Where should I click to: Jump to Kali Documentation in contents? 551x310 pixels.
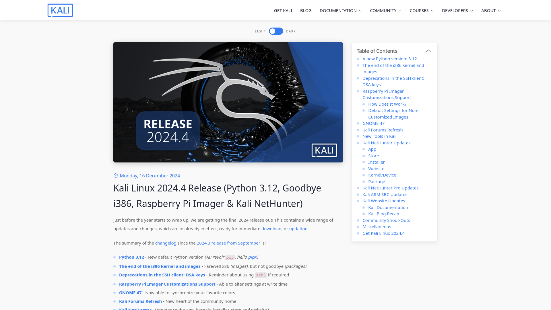pos(388,208)
